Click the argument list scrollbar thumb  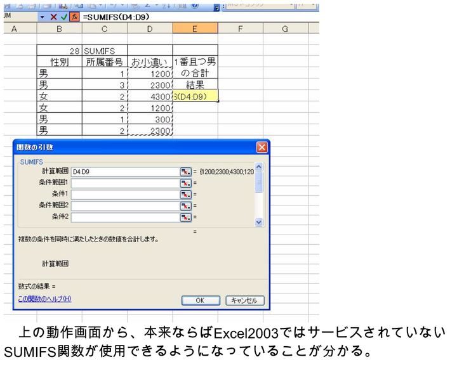[258, 182]
